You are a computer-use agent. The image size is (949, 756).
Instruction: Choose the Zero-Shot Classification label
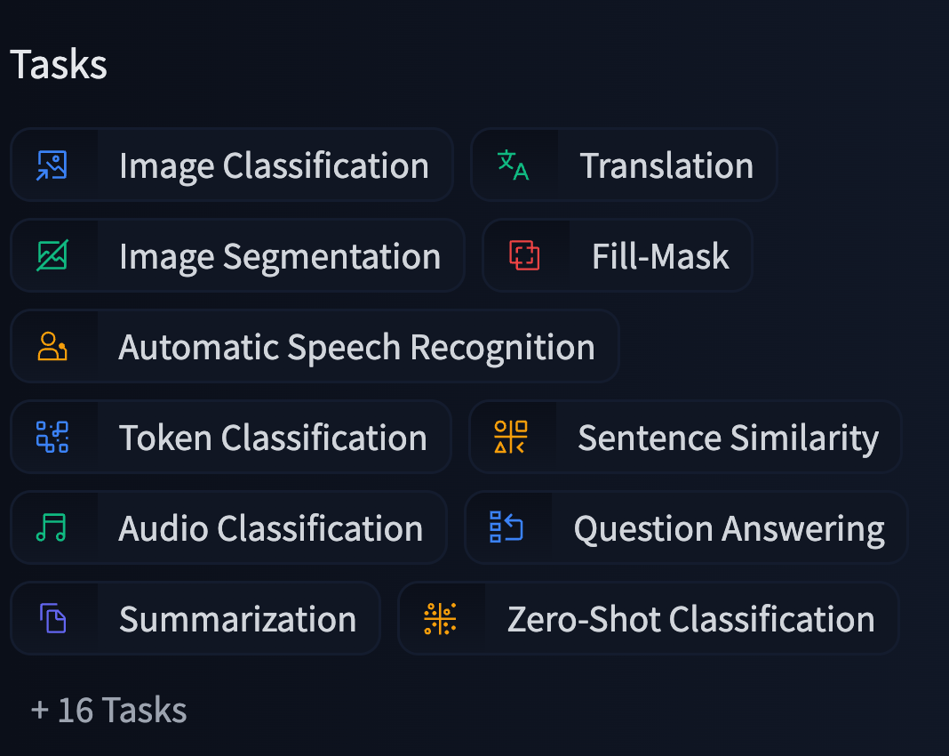click(x=690, y=620)
